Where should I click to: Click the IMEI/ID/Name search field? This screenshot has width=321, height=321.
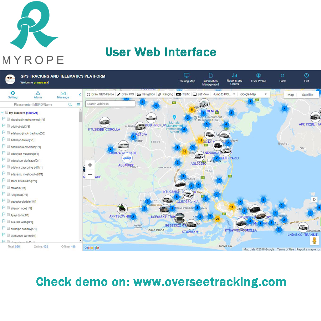pyautogui.click(x=33, y=105)
